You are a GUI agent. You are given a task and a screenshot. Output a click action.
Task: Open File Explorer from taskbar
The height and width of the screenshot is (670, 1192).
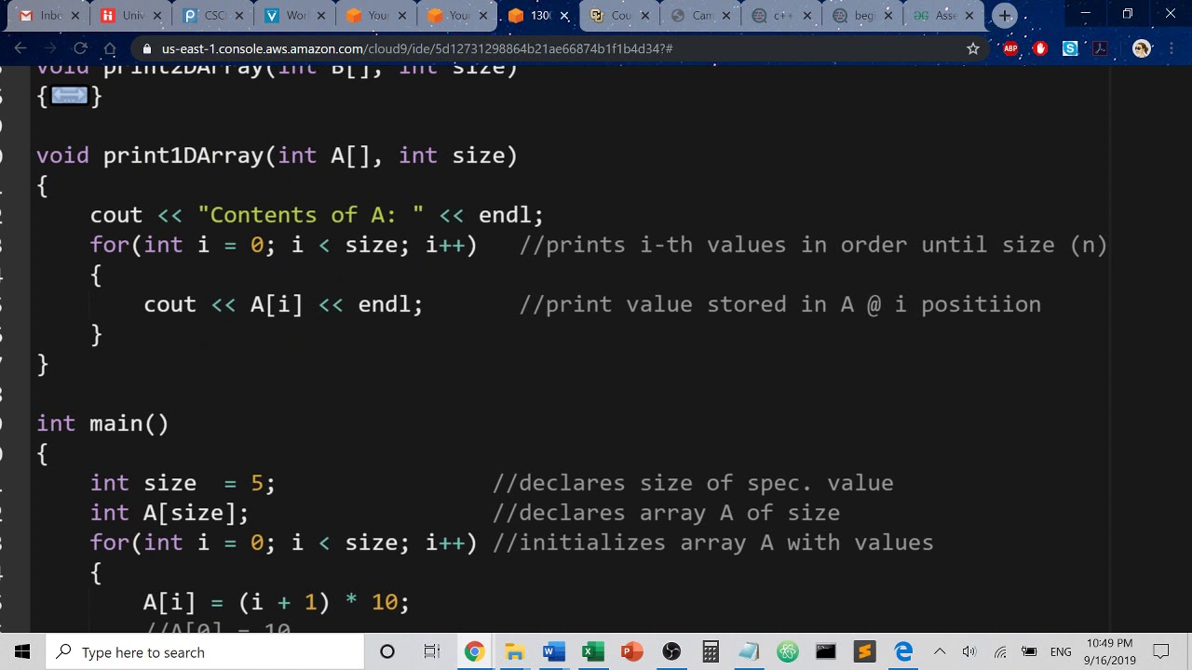click(x=515, y=651)
